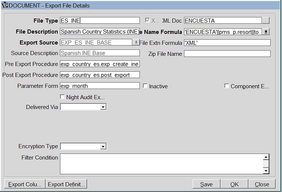Open Export Definition button
The width and height of the screenshot is (282, 192).
click(66, 184)
